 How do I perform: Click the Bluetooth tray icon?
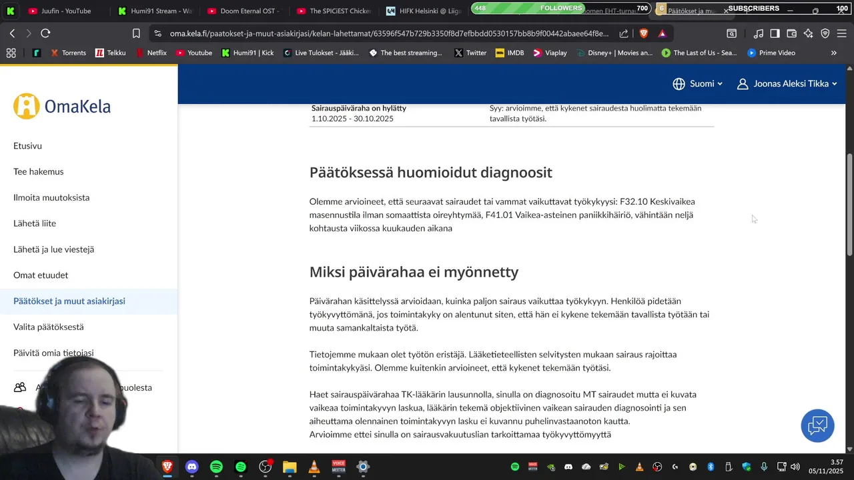[x=711, y=467]
